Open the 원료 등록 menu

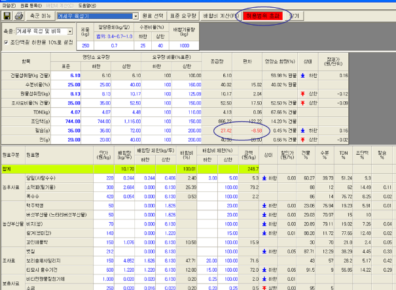31,5
